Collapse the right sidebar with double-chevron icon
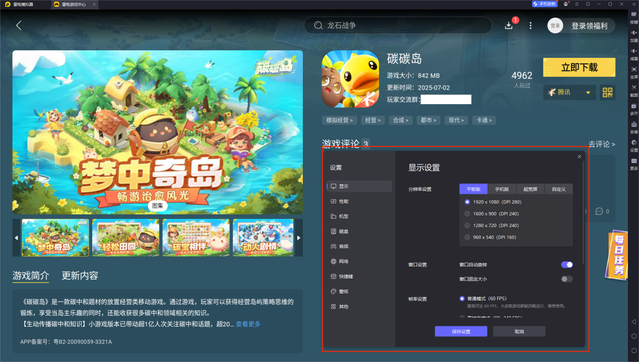Viewport: 639px width, 362px height. point(633,4)
